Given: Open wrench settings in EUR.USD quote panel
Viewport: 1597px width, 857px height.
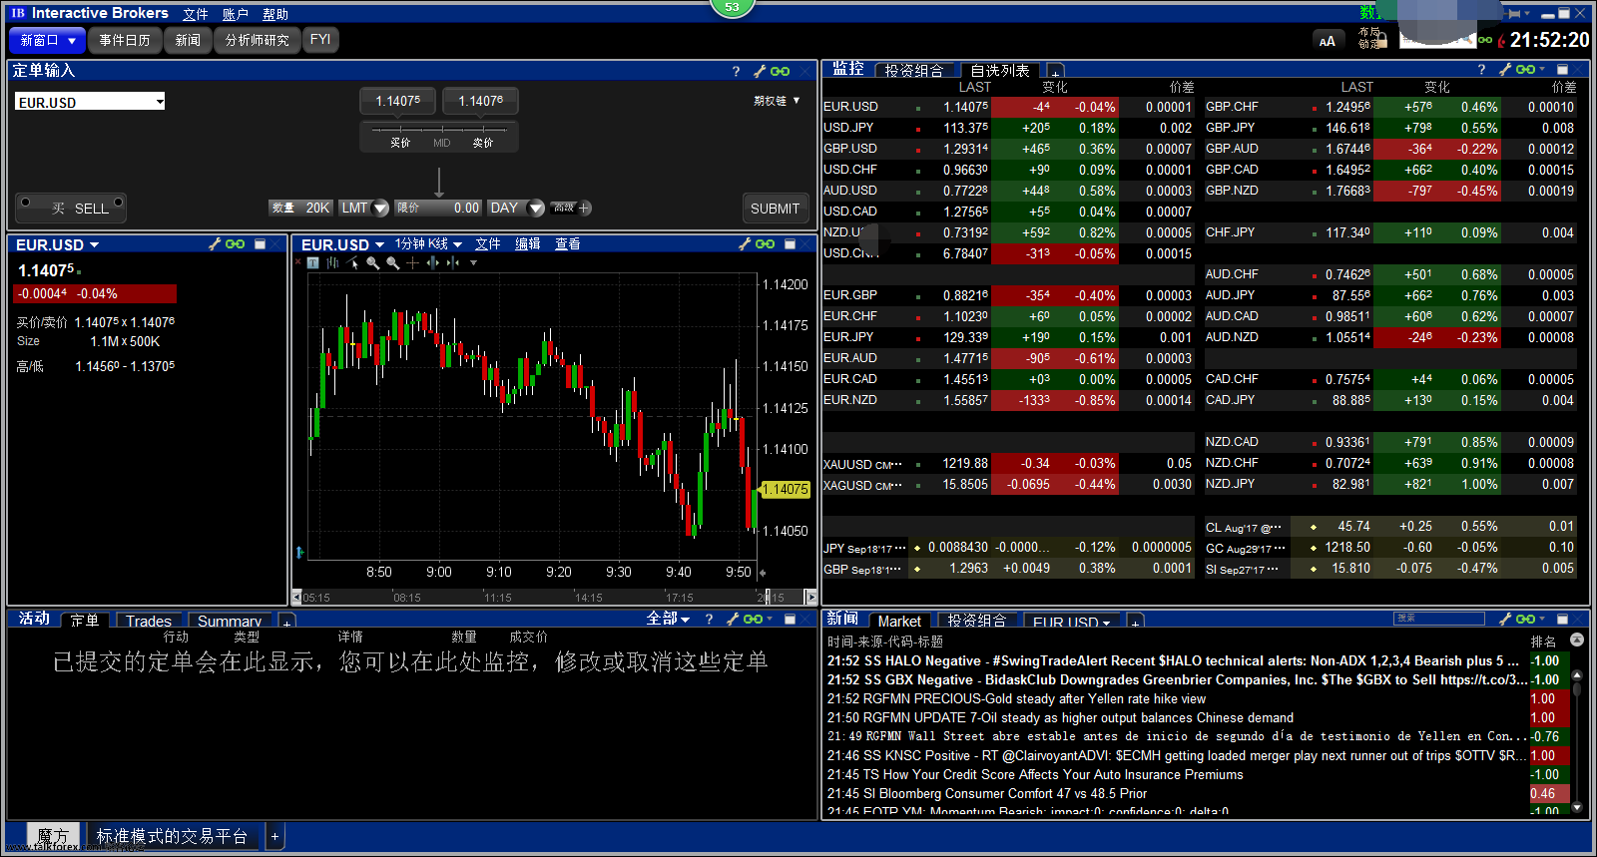Looking at the screenshot, I should [214, 244].
